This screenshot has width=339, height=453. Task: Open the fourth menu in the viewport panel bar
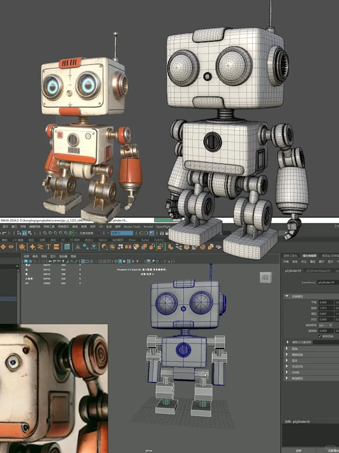(53, 256)
